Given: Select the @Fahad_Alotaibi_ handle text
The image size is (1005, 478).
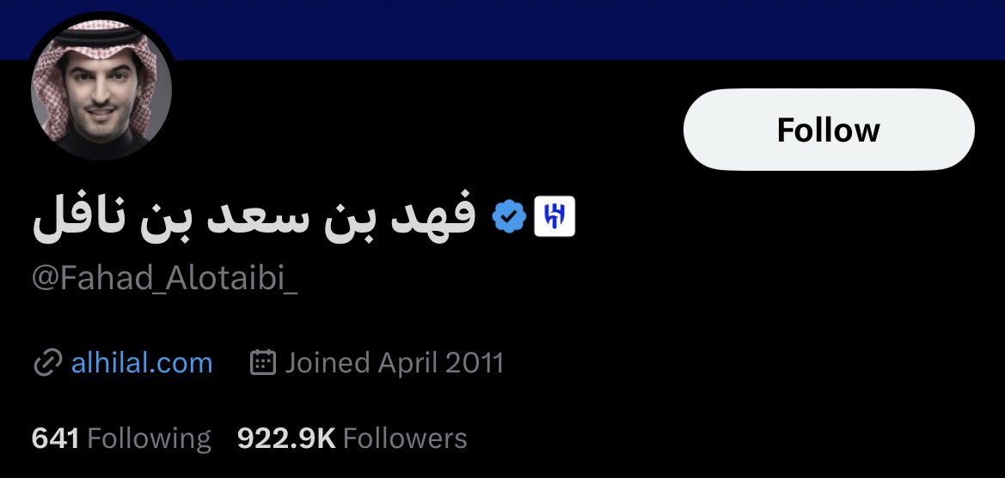Looking at the screenshot, I should 165,280.
